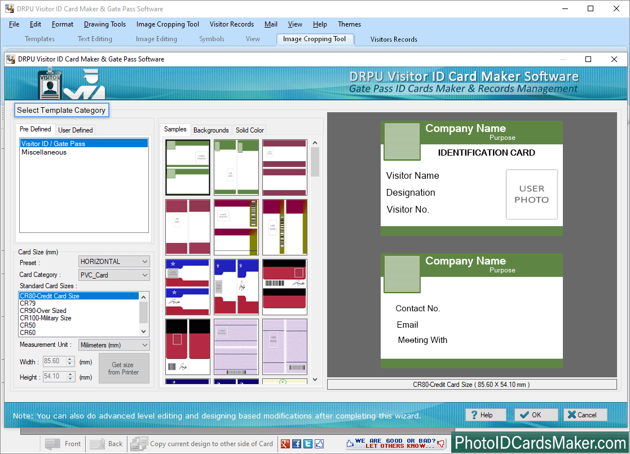Screen dimensions: 630x454
Task: Click Copy current design to other side icon
Action: tap(139, 444)
